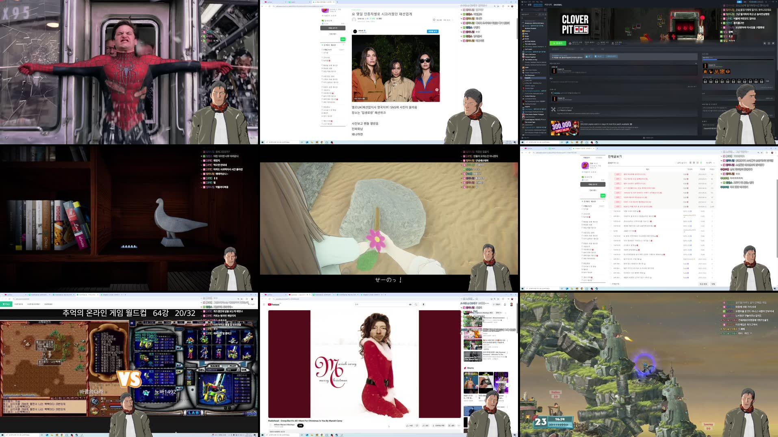This screenshot has height=437, width=778.
Task: Click the green Play button for Clover Pit
Action: pyautogui.click(x=558, y=43)
